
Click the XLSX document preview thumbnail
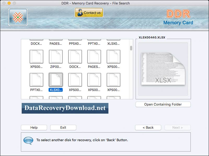coord(163,69)
